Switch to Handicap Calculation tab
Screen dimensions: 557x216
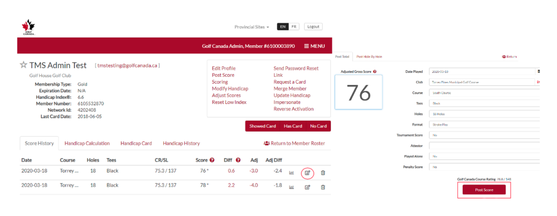click(87, 144)
